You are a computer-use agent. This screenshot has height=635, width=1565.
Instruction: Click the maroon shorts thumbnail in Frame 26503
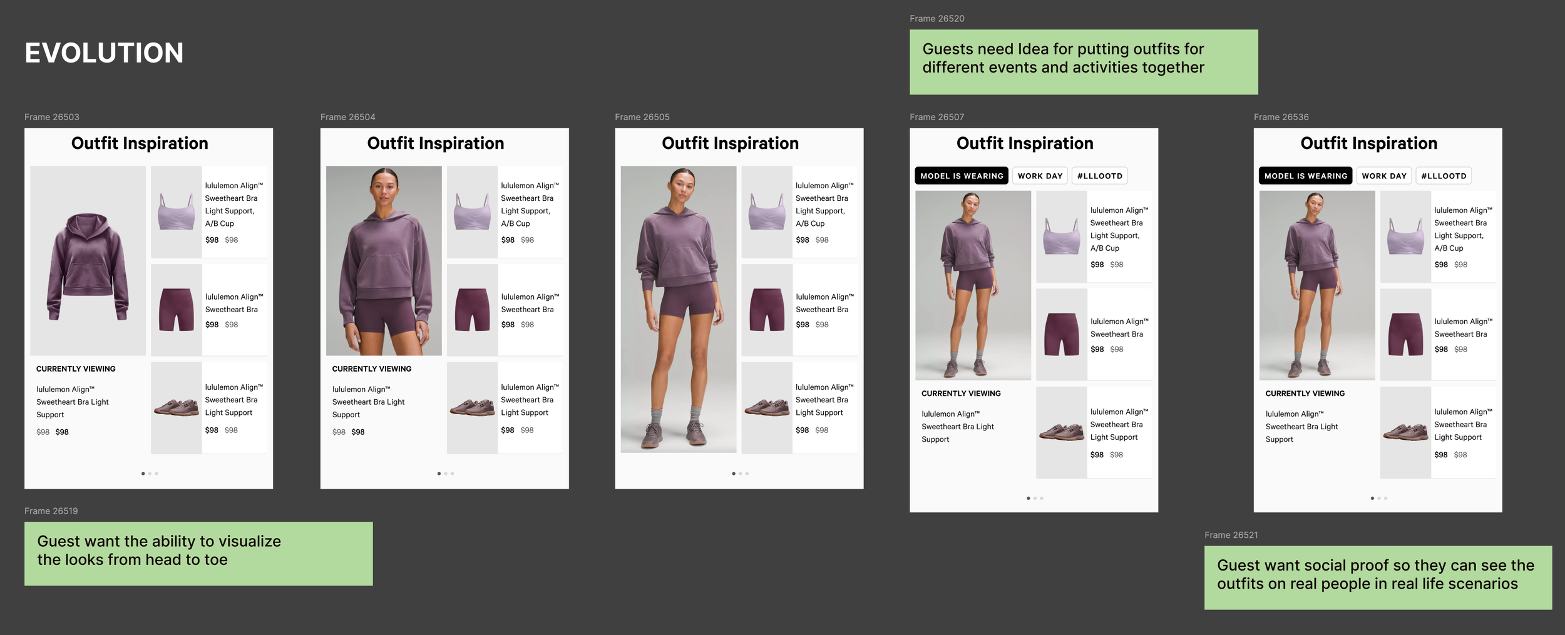coord(177,310)
